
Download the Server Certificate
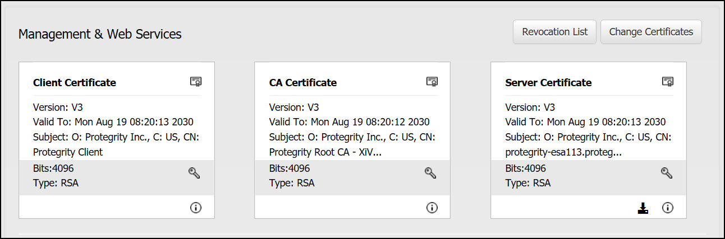coord(643,208)
